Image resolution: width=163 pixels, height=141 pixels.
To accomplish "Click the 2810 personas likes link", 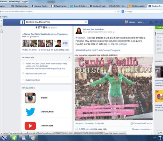I will [87, 129].
